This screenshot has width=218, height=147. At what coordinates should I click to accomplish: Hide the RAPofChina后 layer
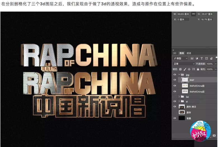(175, 91)
